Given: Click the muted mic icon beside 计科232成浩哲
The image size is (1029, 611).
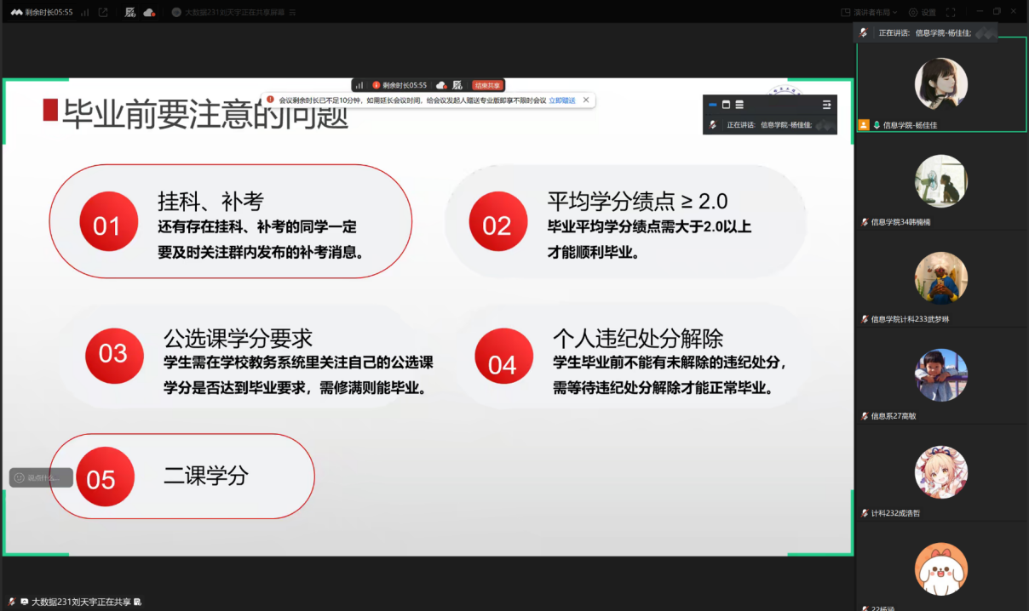Looking at the screenshot, I should 865,513.
